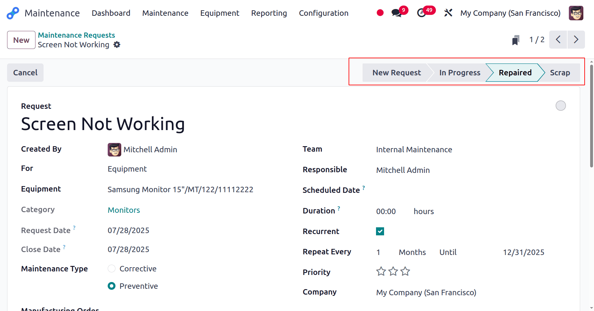The width and height of the screenshot is (594, 311).
Task: Click Mitchell Admin's avatar in Created By
Action: [x=114, y=150]
